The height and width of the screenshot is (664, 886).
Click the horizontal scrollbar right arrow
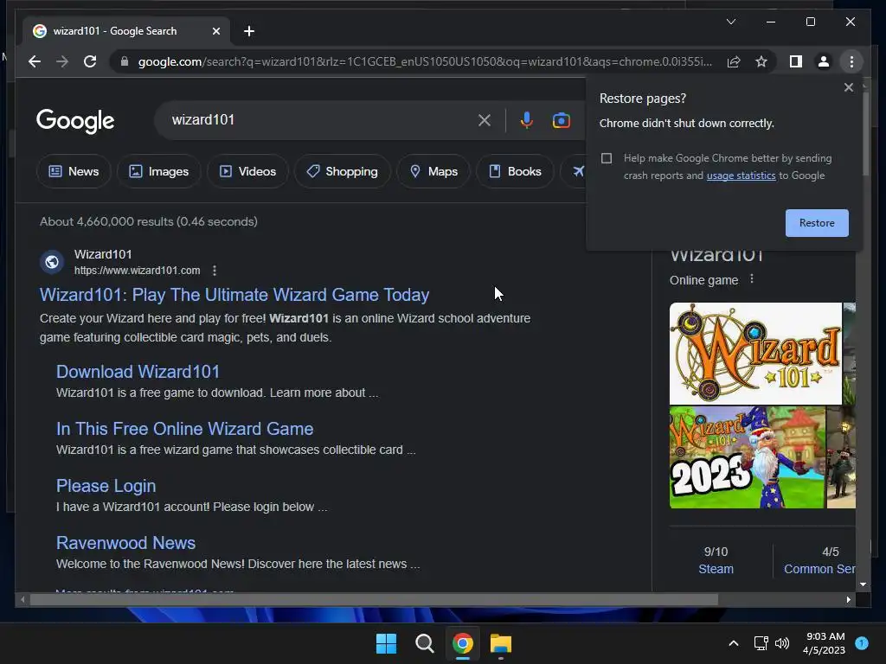point(848,600)
